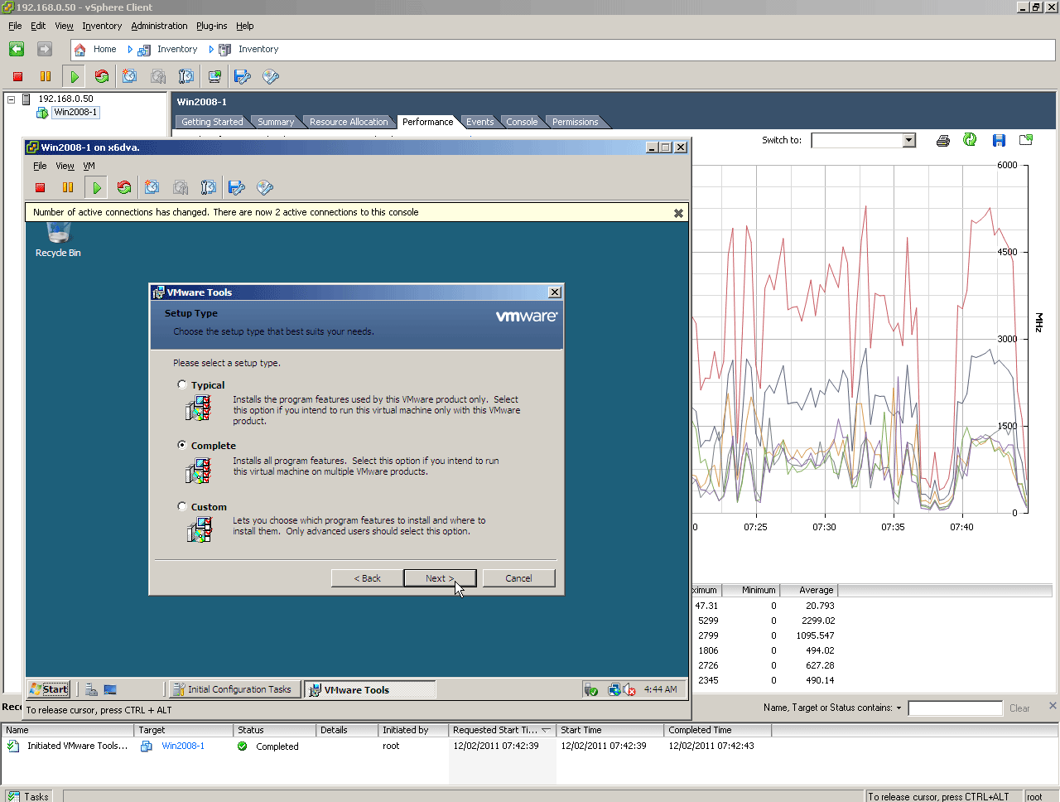Viewport: 1060px width, 802px height.
Task: Click Power On icon in console window toolbar
Action: click(x=97, y=187)
